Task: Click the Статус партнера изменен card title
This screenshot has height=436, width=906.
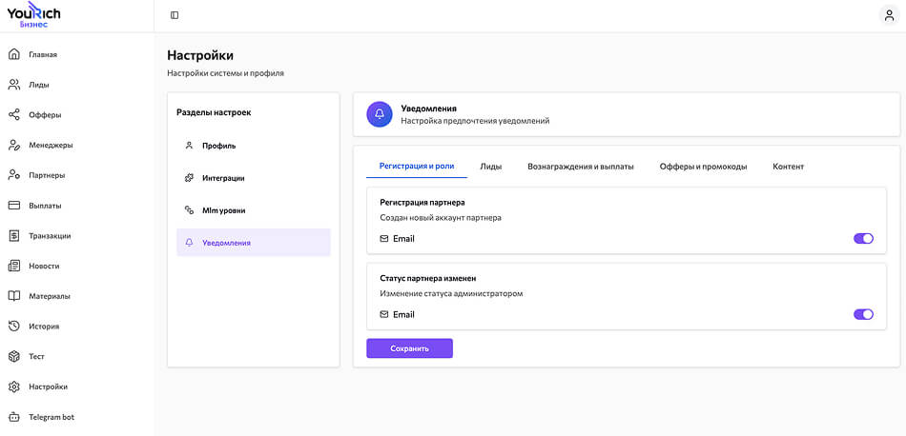Action: [x=427, y=278]
